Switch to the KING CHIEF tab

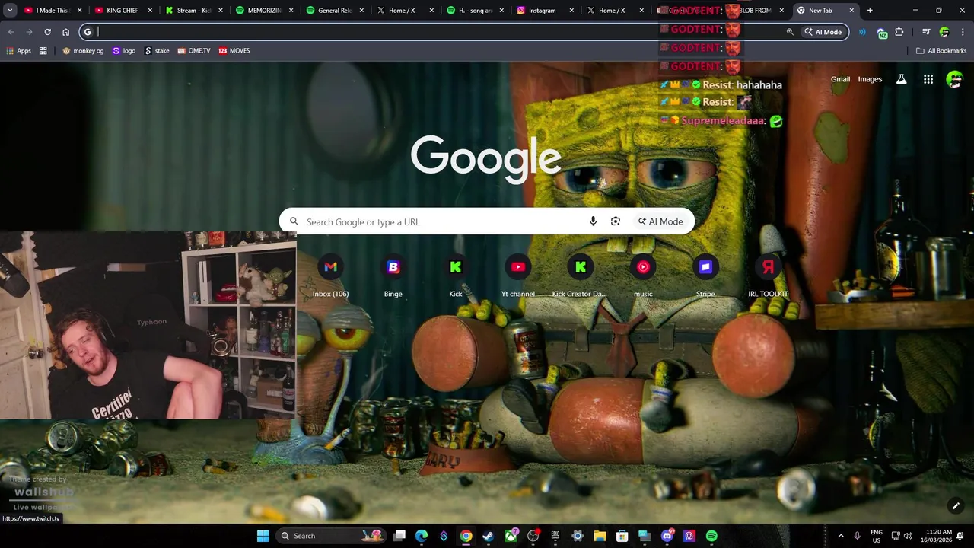(122, 11)
